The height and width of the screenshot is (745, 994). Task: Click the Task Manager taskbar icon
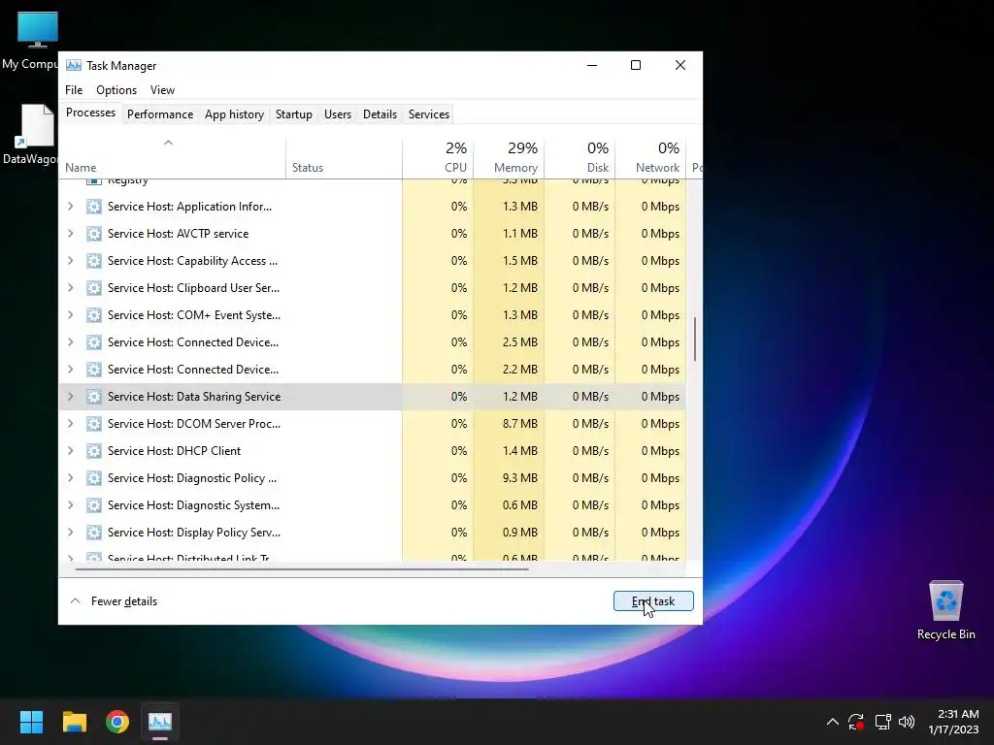(160, 722)
